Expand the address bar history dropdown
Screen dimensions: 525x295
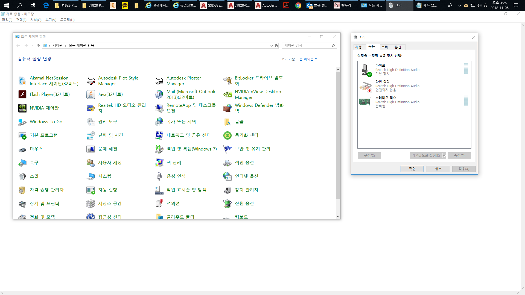point(272,46)
